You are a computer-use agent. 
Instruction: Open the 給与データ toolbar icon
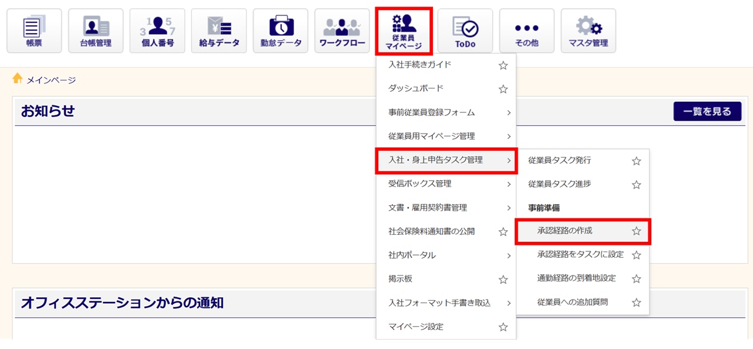point(219,31)
